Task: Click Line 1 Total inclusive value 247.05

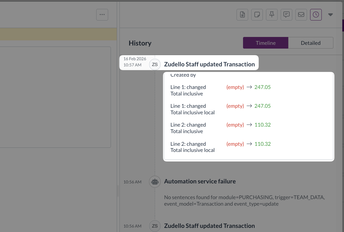Action: [263, 87]
